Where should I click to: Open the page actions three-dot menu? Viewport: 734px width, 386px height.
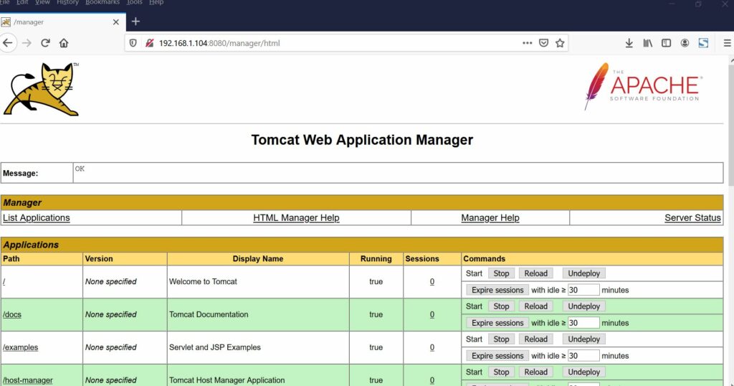[x=527, y=43]
